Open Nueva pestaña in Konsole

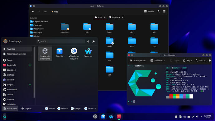[x=138, y=60]
